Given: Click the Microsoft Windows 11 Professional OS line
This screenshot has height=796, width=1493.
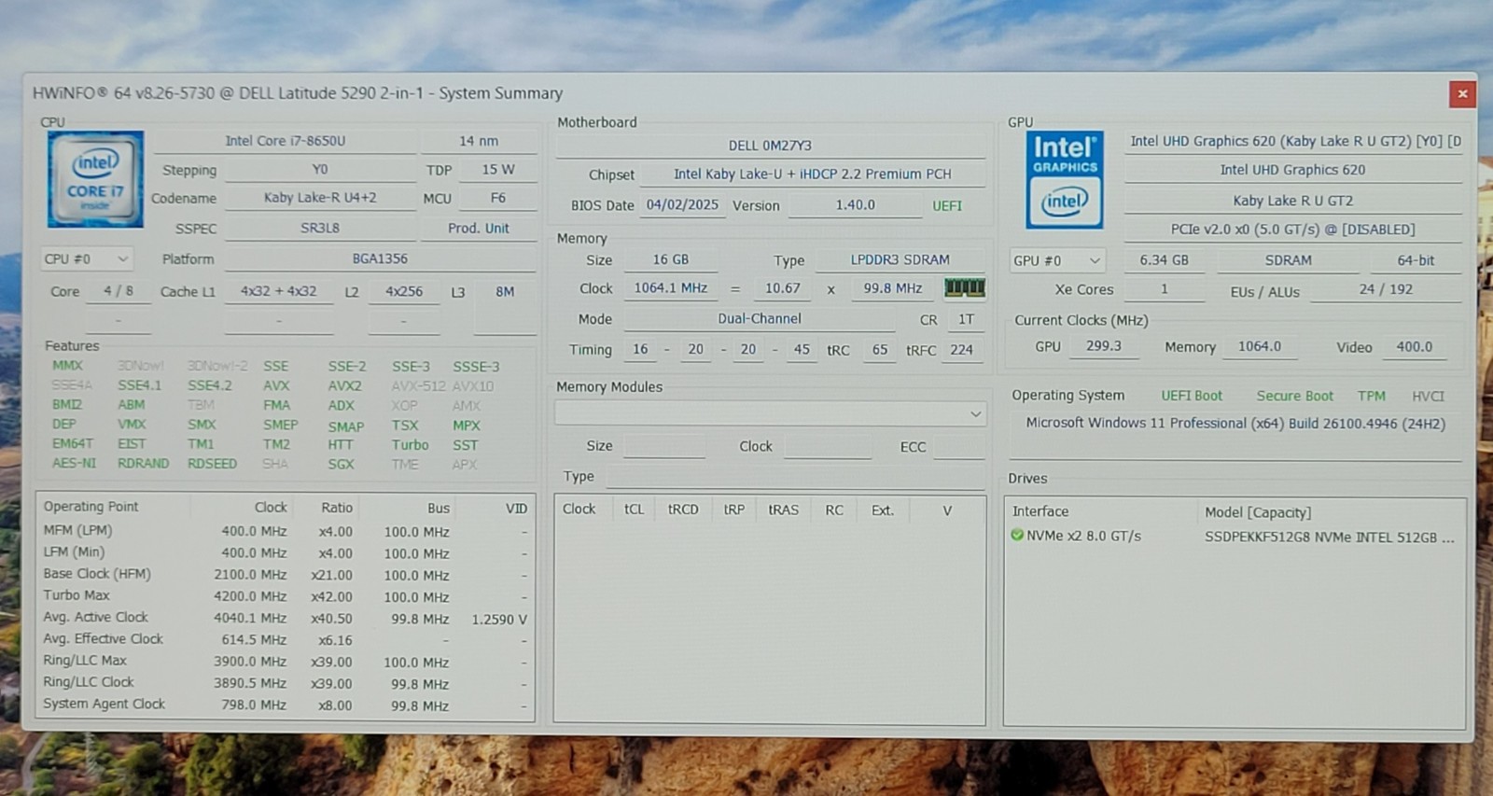Looking at the screenshot, I should pyautogui.click(x=1235, y=424).
